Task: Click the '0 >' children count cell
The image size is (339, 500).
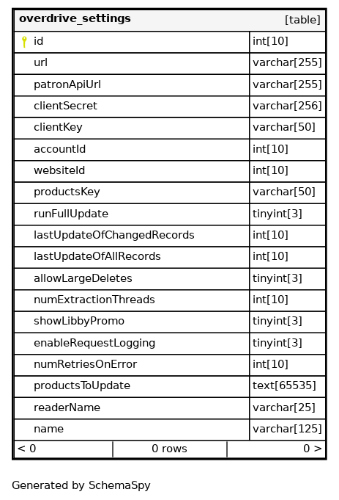Action: point(276,449)
